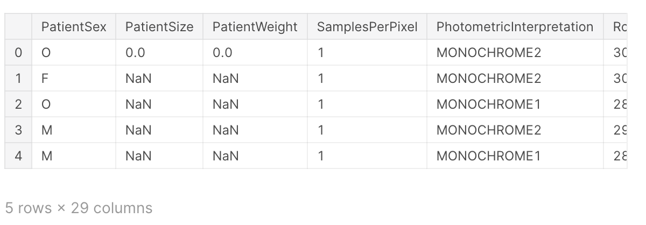
Task: Select row index 2
Action: coord(19,104)
